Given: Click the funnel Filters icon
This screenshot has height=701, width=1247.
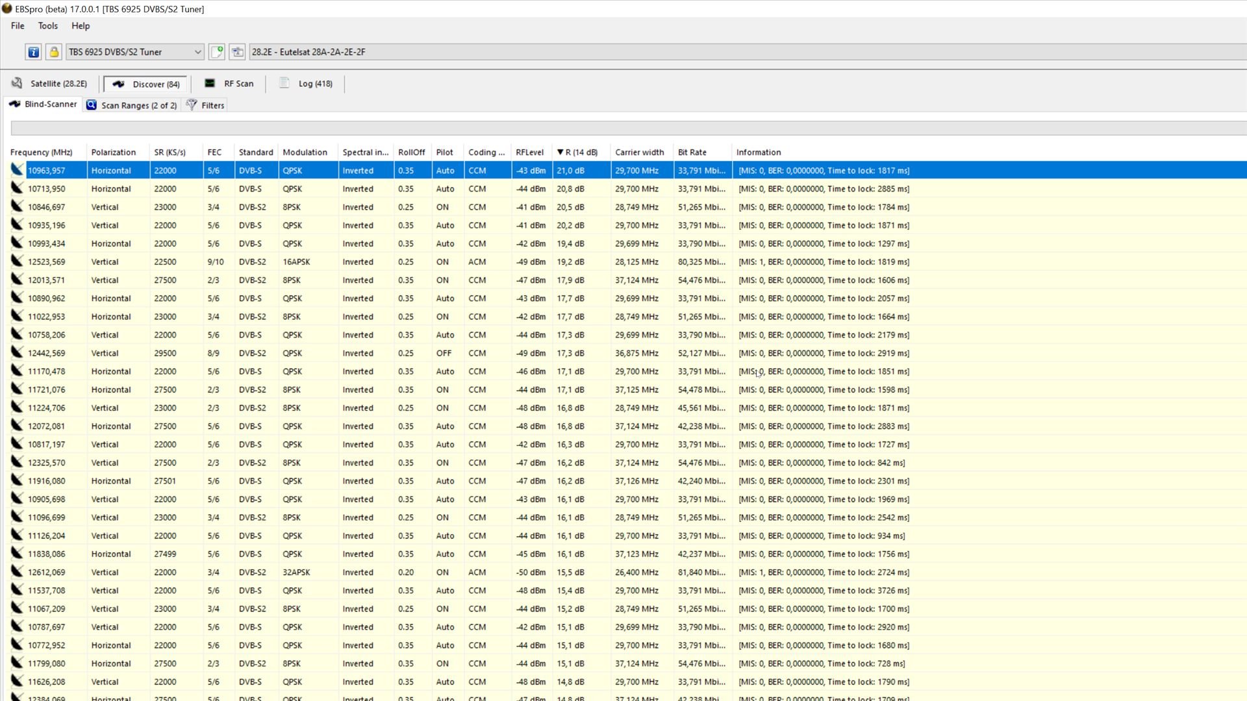Looking at the screenshot, I should click(x=192, y=105).
